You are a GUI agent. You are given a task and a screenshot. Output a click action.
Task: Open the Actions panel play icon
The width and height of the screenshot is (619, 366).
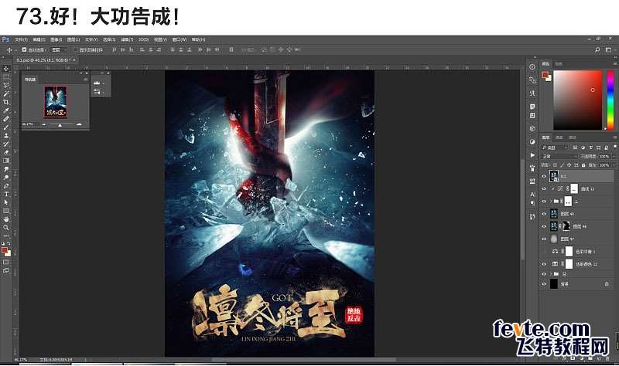[532, 155]
